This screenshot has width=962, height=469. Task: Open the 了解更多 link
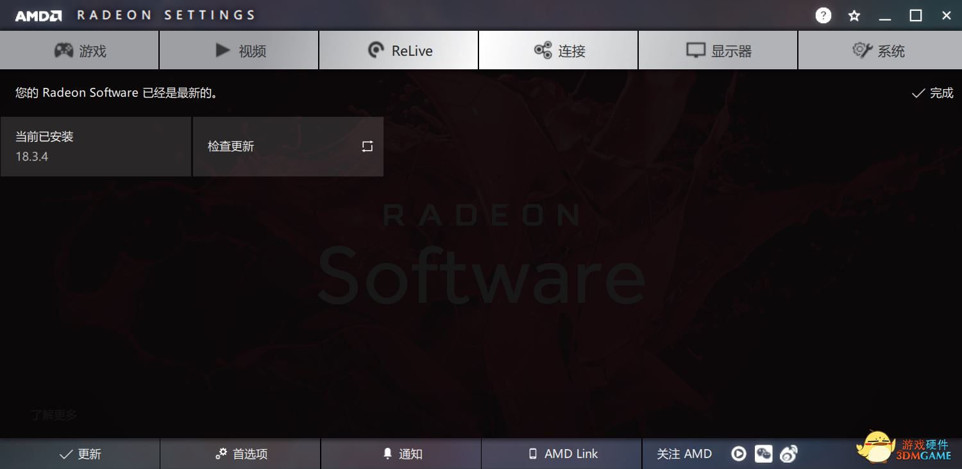53,415
